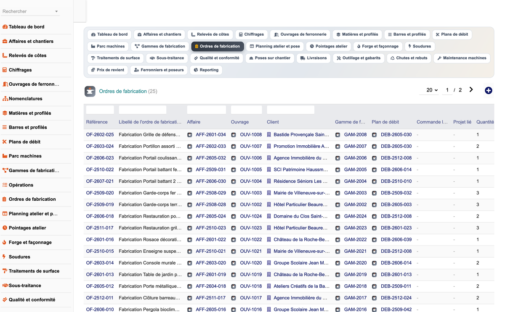Open ouvrage link OUV-1005

(251, 170)
